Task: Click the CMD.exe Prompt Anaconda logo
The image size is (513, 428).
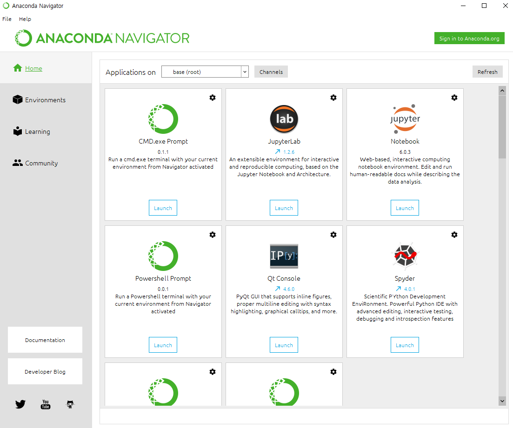Action: [163, 119]
